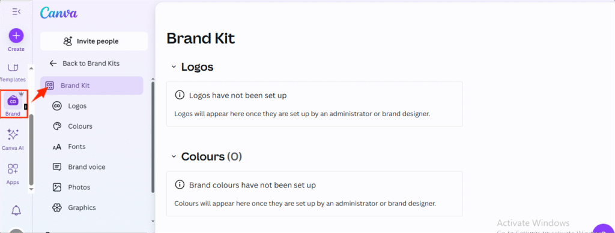Viewport: 615px width, 233px height.
Task: Collapse the Logos section chevron
Action: pyautogui.click(x=174, y=67)
